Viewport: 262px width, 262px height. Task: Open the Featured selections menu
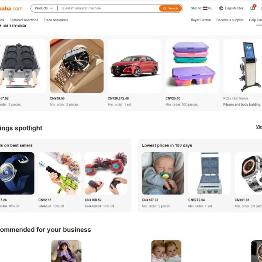[x=24, y=20]
